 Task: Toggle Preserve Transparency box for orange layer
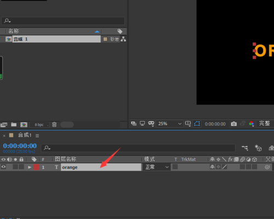[175, 166]
